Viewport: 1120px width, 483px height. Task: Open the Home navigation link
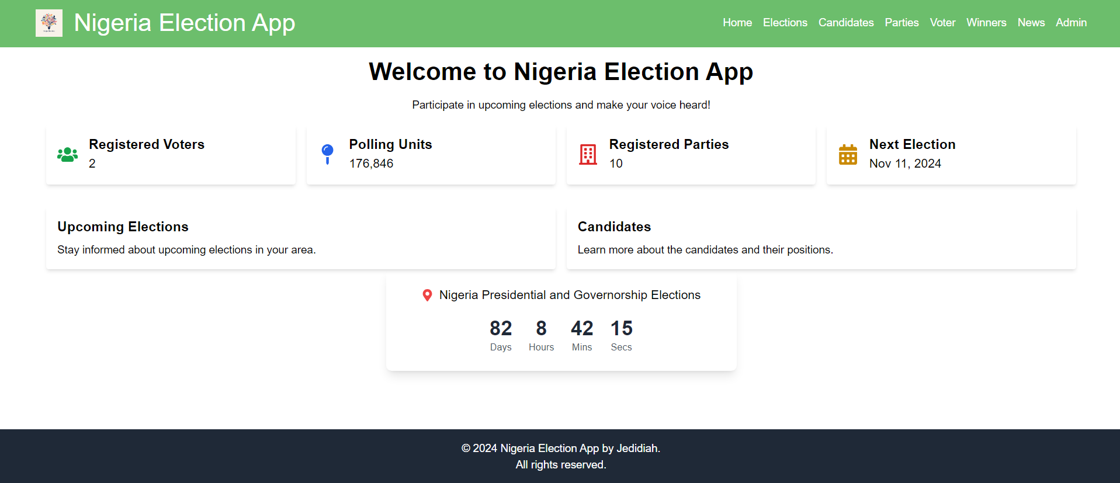737,23
